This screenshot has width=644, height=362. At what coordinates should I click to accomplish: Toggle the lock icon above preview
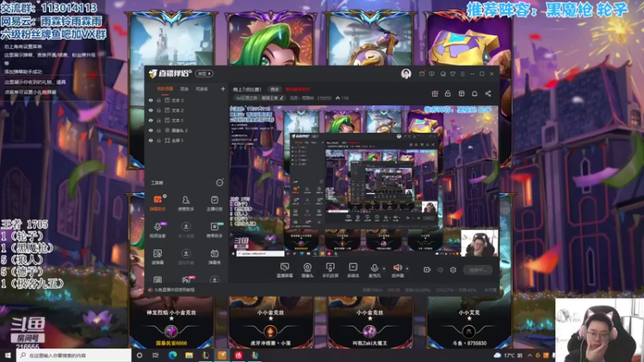[448, 93]
